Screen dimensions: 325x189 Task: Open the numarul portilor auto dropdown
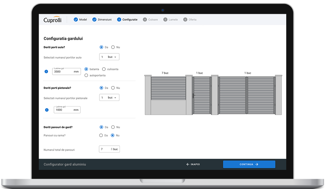[109, 57]
